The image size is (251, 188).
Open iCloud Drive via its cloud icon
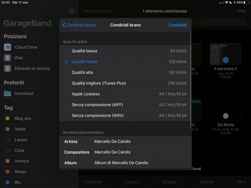(x=8, y=47)
